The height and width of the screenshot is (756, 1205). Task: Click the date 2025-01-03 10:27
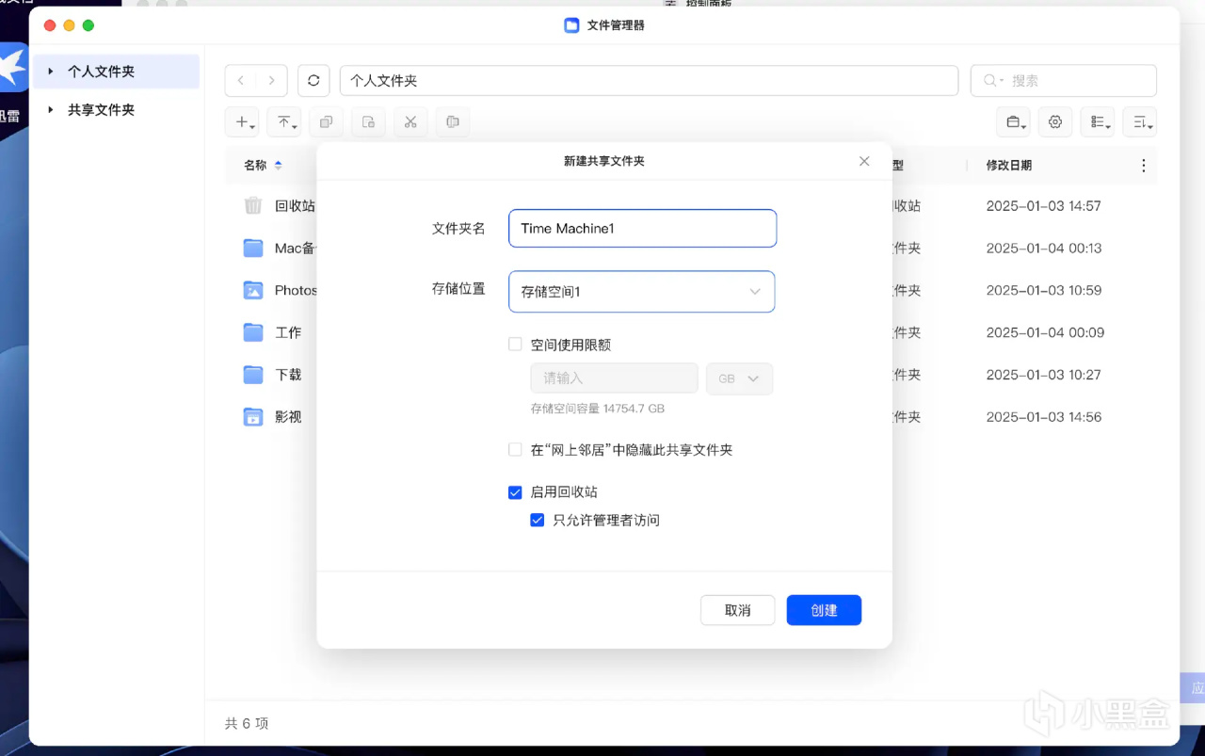click(x=1044, y=375)
